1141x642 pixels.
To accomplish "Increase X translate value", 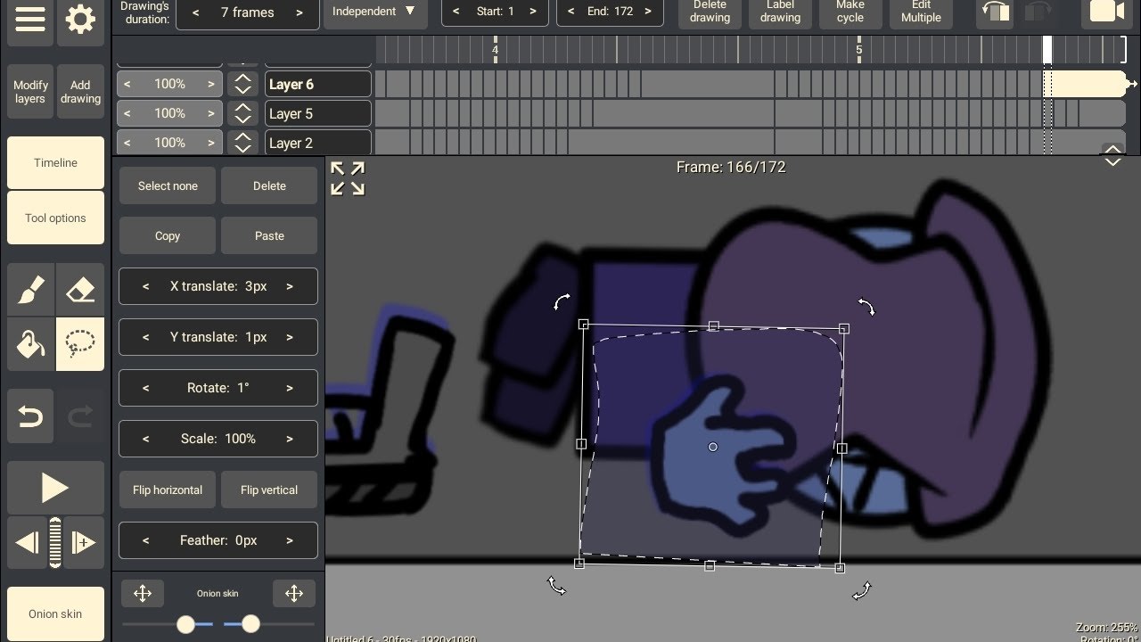I will pyautogui.click(x=290, y=286).
